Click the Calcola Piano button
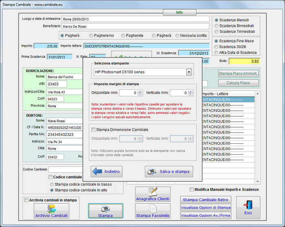This screenshot has height=227, width=285. click(238, 83)
